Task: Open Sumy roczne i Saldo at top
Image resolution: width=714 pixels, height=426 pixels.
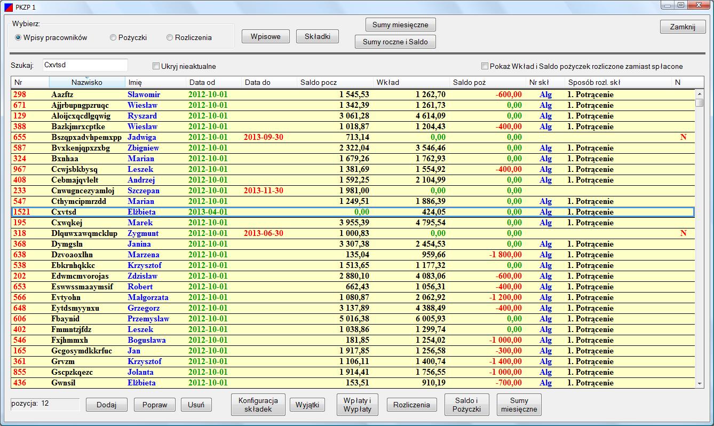Action: 395,42
